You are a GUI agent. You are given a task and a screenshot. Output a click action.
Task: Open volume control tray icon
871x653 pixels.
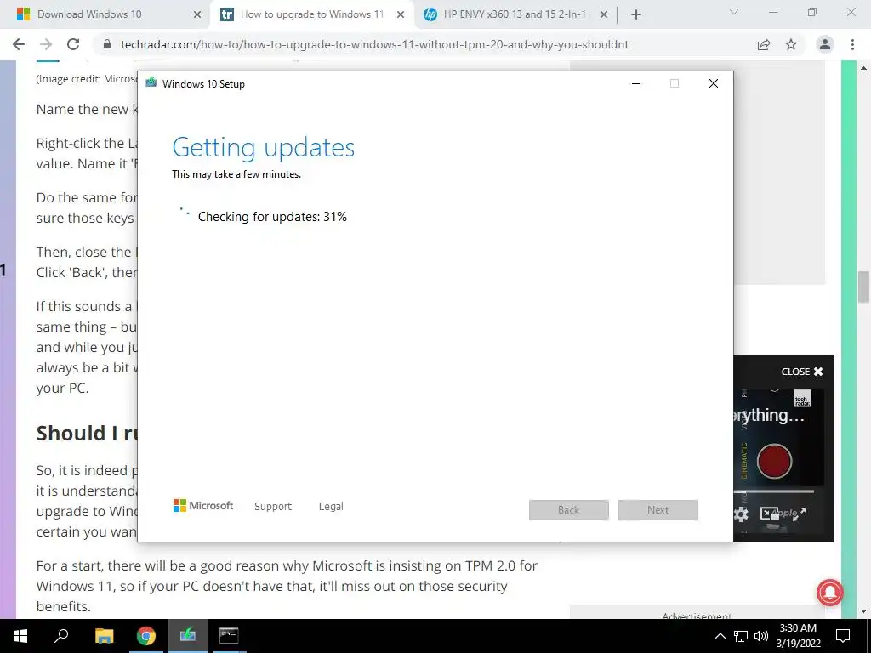click(x=761, y=636)
